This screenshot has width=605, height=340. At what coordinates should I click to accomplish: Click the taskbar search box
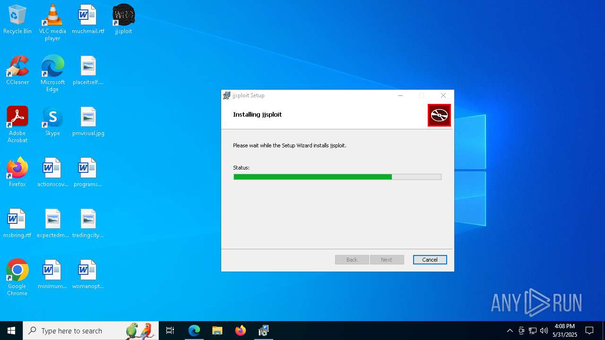point(91,331)
